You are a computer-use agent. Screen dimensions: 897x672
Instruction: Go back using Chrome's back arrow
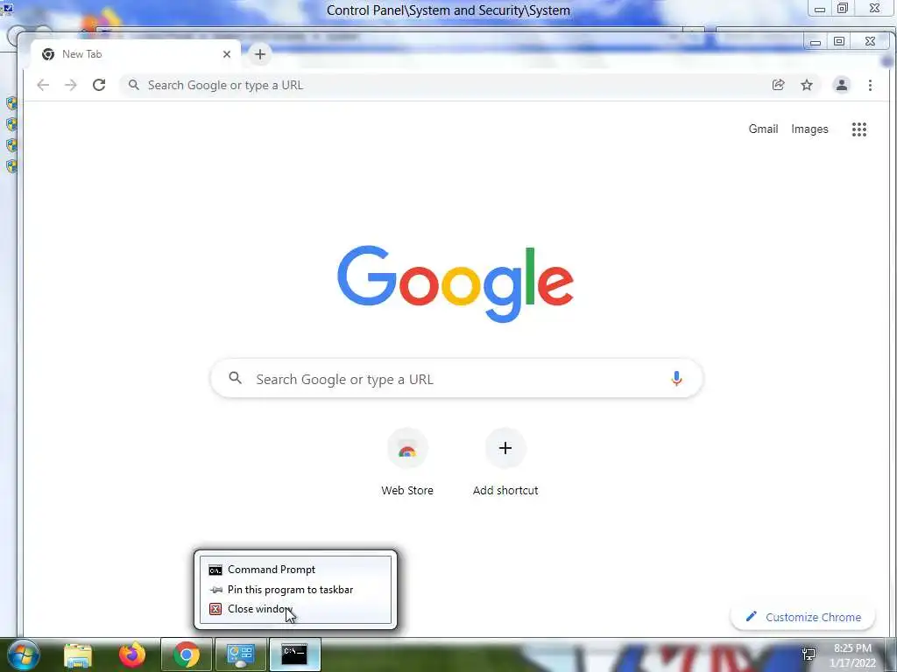point(43,85)
